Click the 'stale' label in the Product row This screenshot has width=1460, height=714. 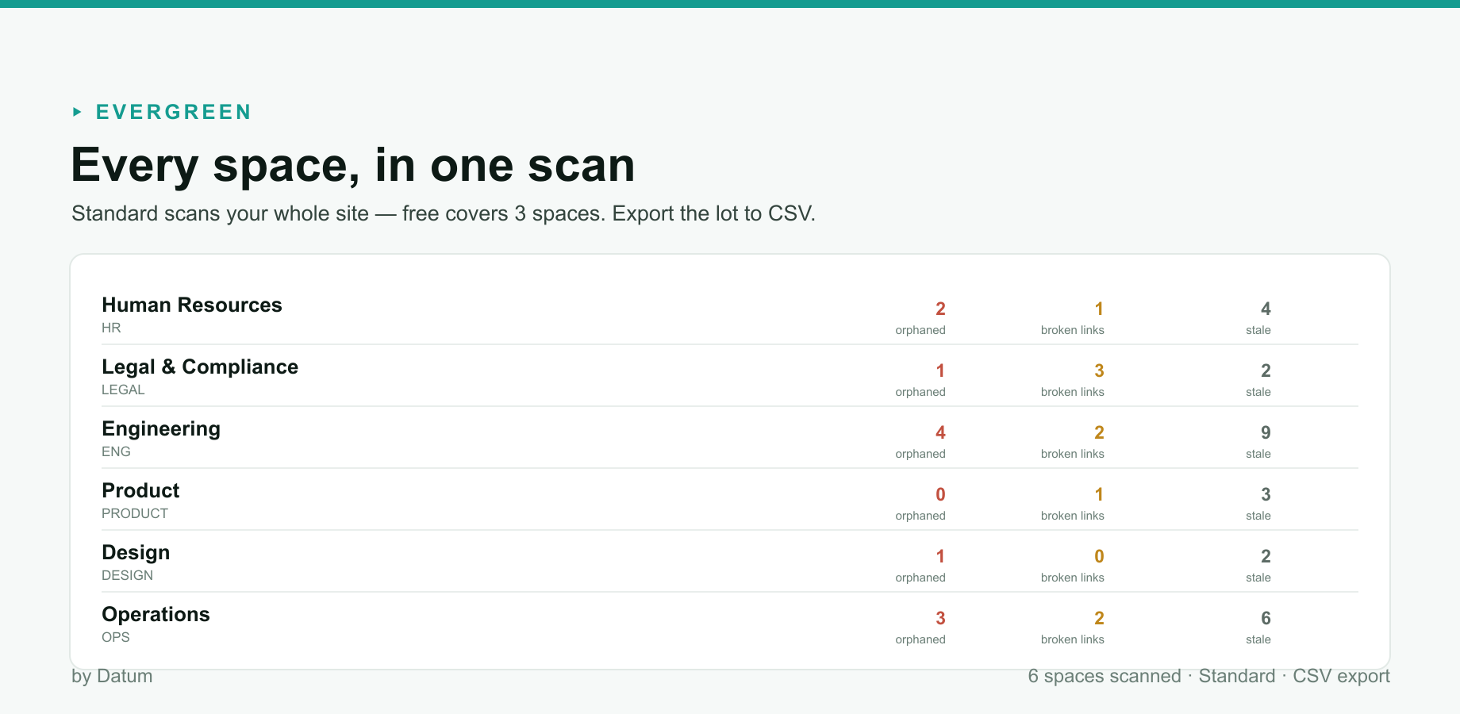coord(1258,516)
